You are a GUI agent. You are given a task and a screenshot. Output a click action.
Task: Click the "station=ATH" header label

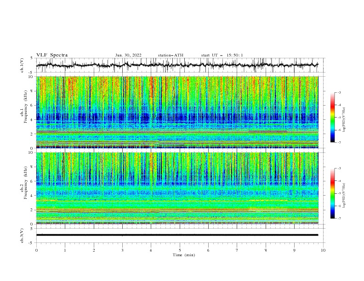pos(171,55)
